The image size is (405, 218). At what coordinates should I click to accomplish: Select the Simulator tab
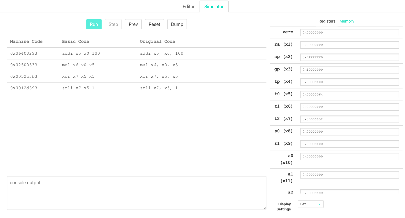214,6
